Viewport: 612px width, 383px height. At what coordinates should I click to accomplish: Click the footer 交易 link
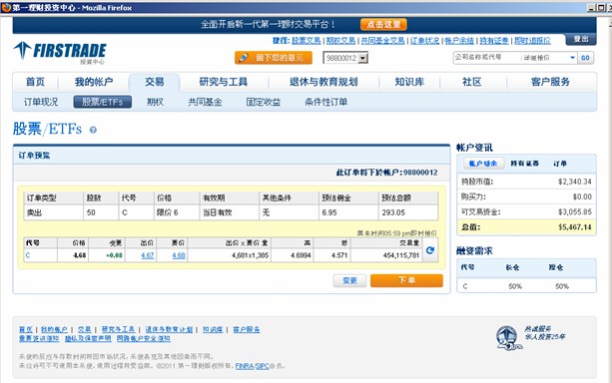[x=84, y=329]
